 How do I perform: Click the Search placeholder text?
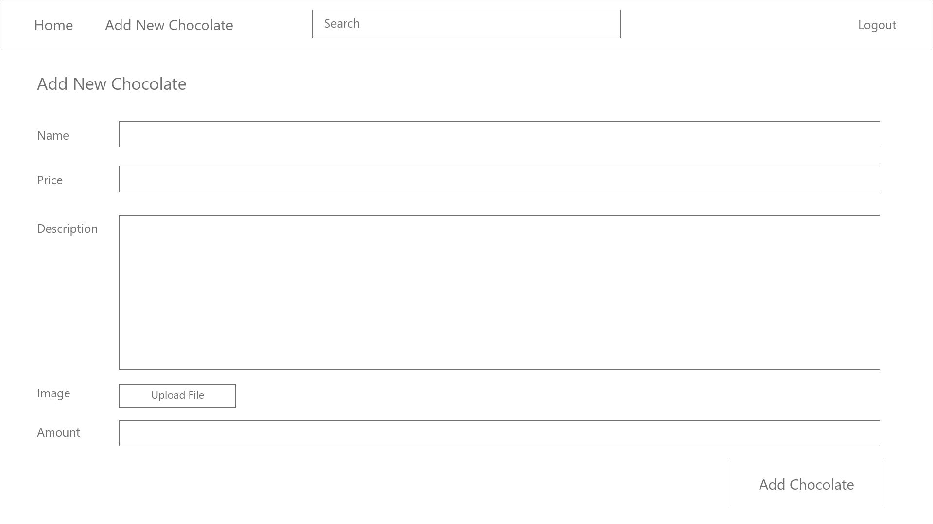[342, 24]
